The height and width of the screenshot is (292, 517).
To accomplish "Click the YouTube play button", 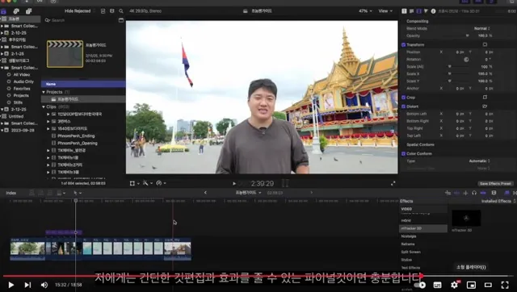I will pyautogui.click(x=11, y=285).
